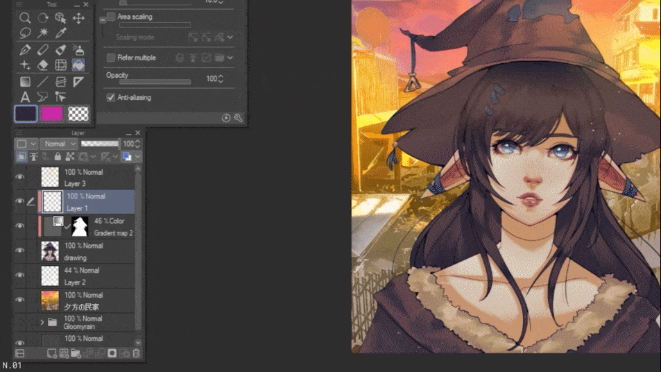661x372 pixels.
Task: Select the Lasso selection tool
Action: pos(25,33)
